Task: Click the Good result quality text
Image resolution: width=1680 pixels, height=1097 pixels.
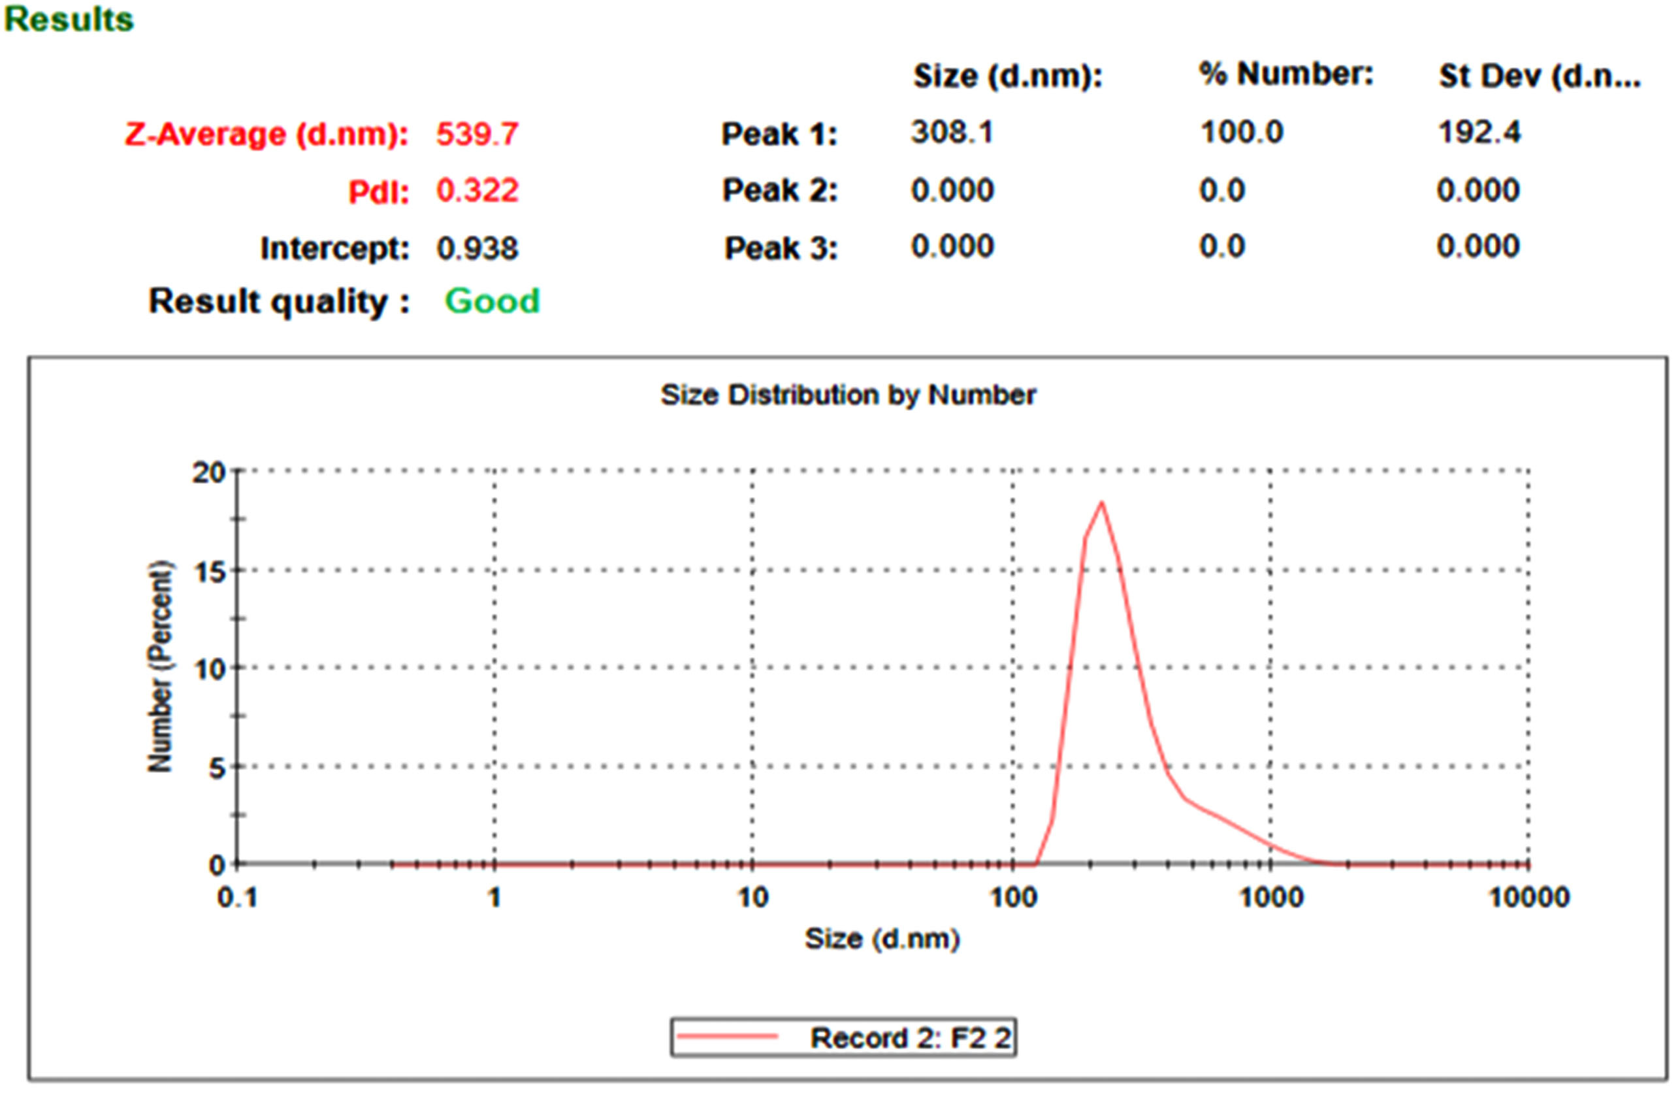Action: (492, 301)
